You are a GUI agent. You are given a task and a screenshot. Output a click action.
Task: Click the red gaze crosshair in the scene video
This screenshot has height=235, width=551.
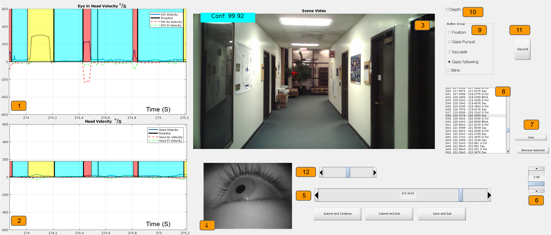click(294, 72)
